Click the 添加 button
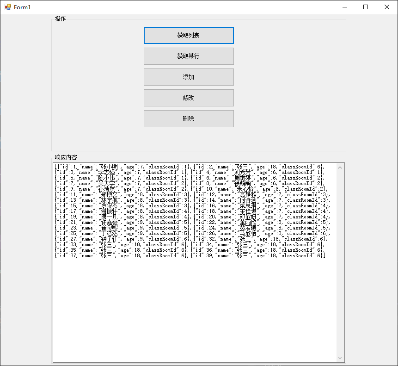 (189, 77)
